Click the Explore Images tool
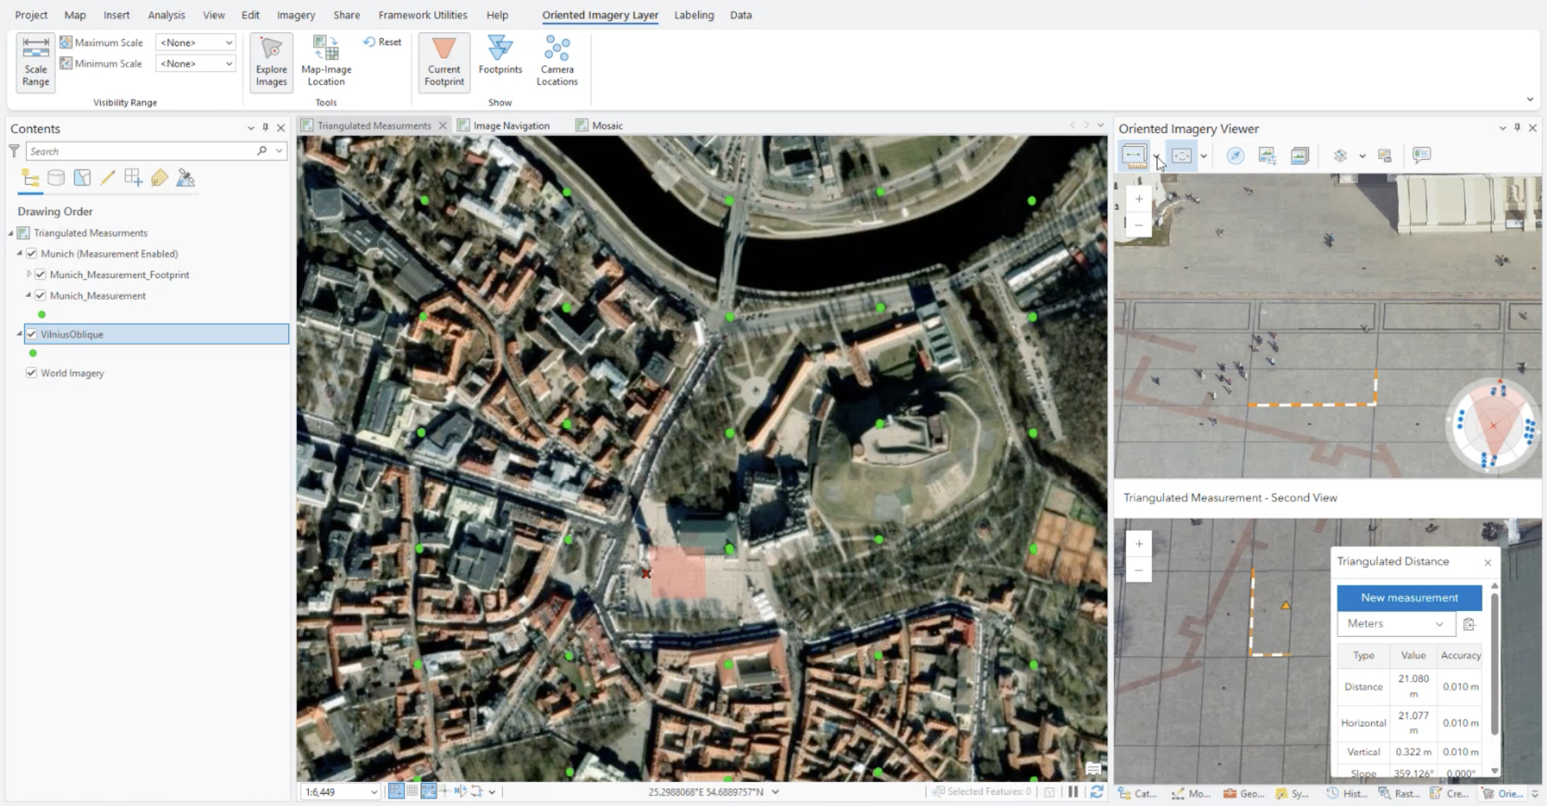Image resolution: width=1547 pixels, height=806 pixels. click(x=271, y=62)
